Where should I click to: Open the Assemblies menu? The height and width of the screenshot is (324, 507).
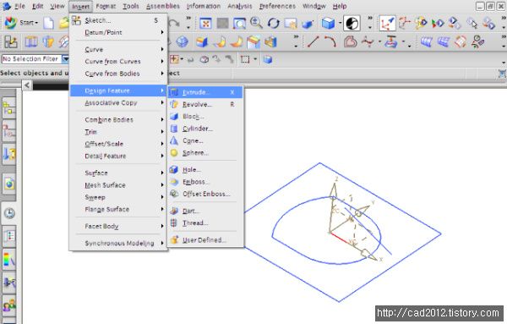(162, 6)
